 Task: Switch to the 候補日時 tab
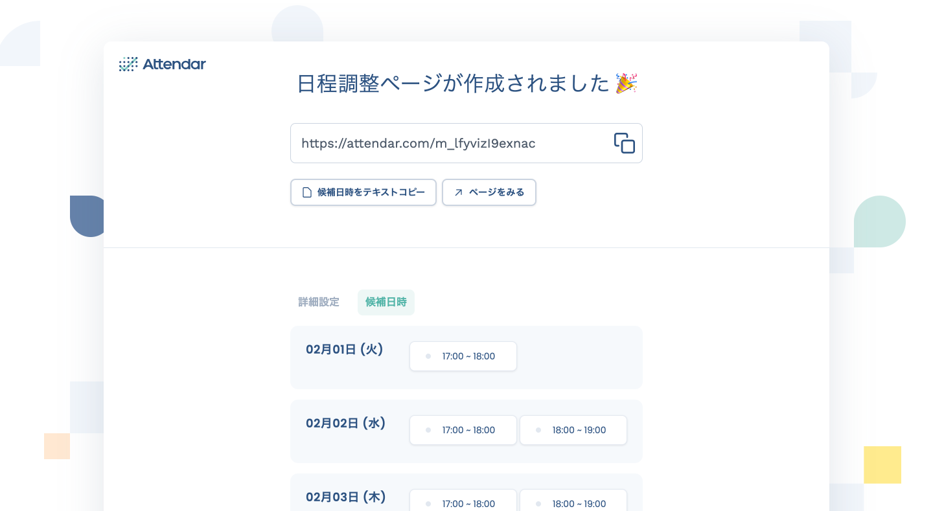coord(386,302)
